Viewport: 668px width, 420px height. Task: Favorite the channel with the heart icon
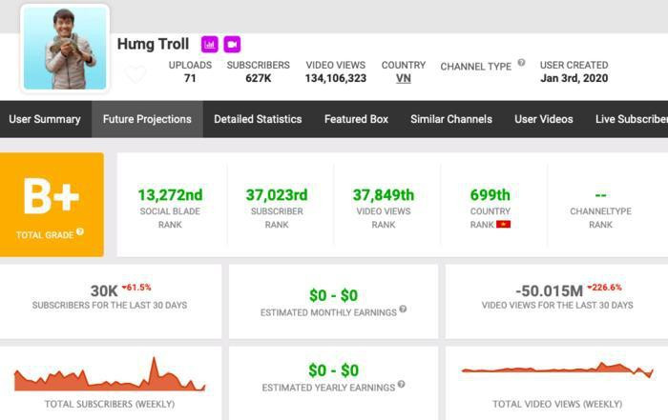[136, 74]
